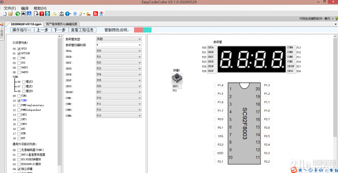338x173 pixels.
Task: Click the blue chip toolbar icon
Action: (x=75, y=14)
